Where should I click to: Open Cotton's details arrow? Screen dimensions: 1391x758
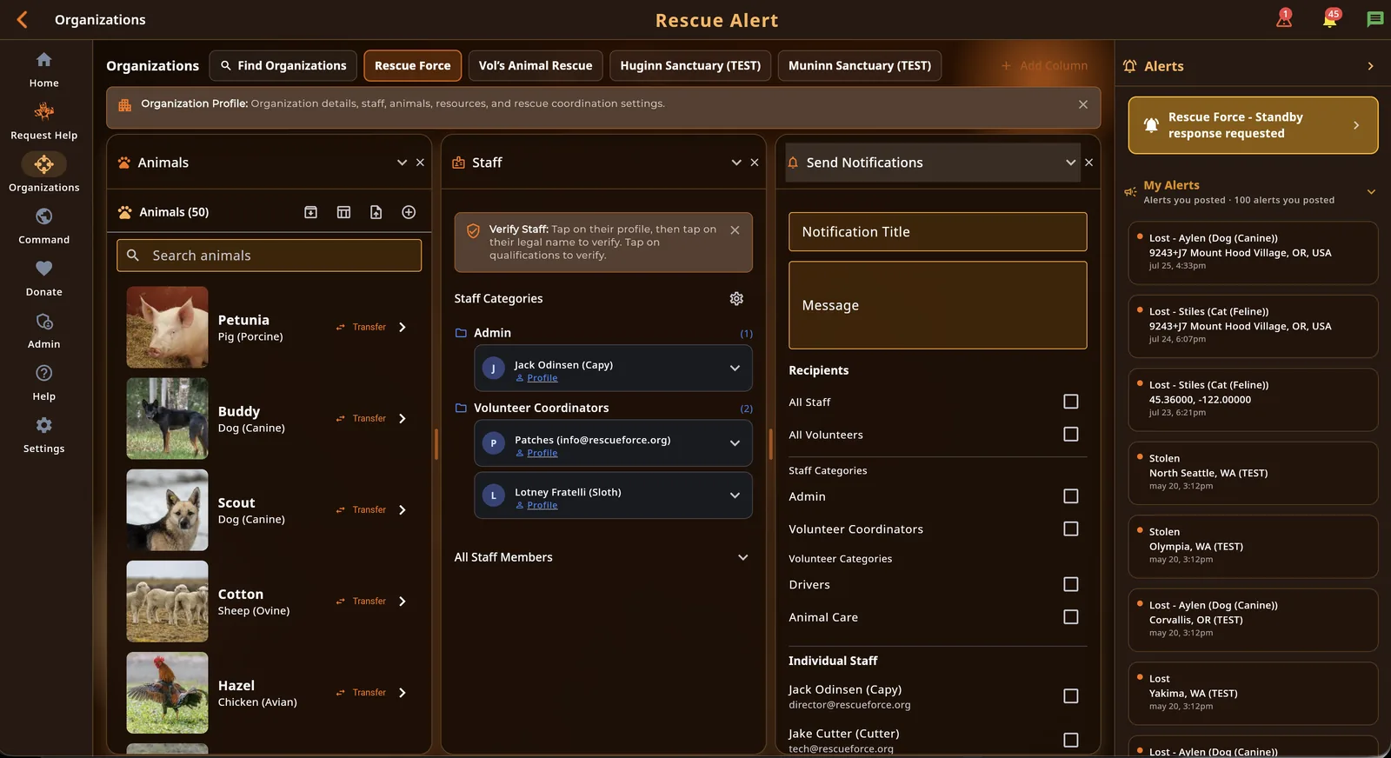coord(403,602)
